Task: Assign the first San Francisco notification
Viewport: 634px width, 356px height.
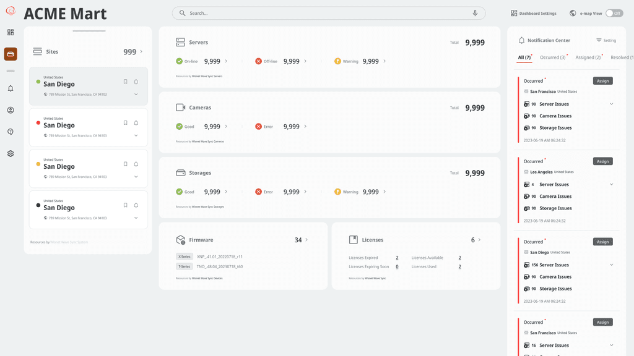Action: click(x=603, y=81)
